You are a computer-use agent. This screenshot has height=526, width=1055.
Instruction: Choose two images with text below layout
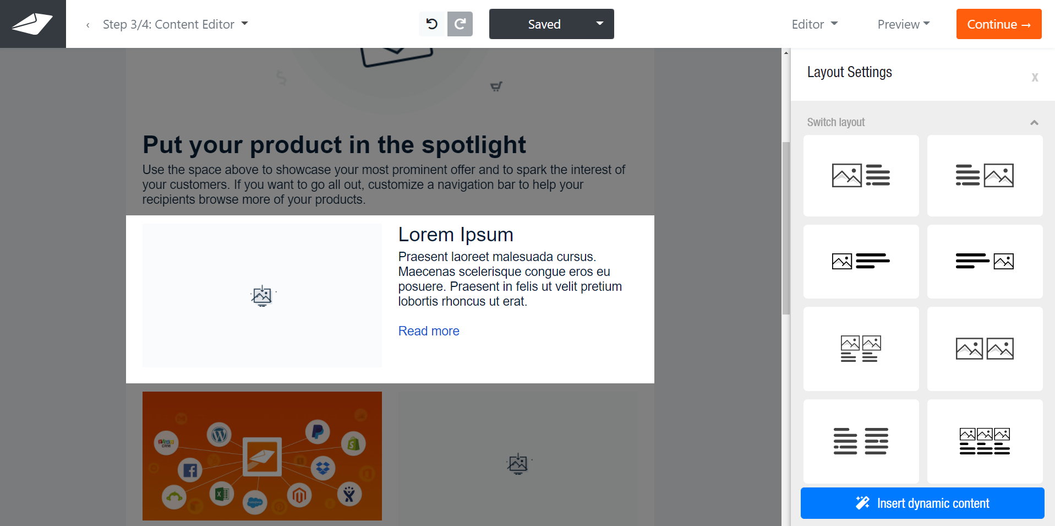[x=861, y=349]
